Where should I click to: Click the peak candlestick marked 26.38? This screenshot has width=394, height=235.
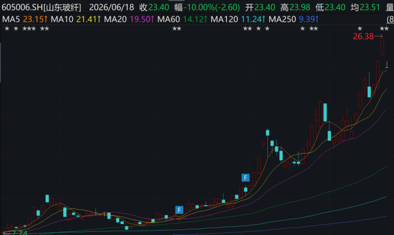[382, 47]
